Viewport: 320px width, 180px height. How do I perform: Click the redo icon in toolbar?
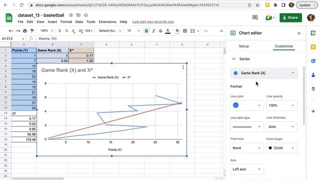tap(18, 31)
